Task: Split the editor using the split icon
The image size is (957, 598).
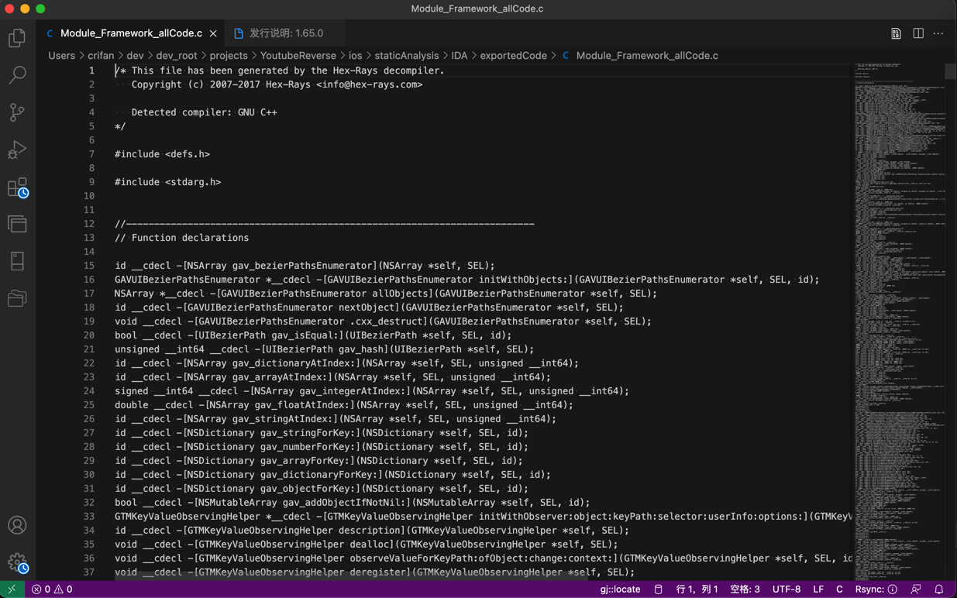Action: [x=917, y=34]
